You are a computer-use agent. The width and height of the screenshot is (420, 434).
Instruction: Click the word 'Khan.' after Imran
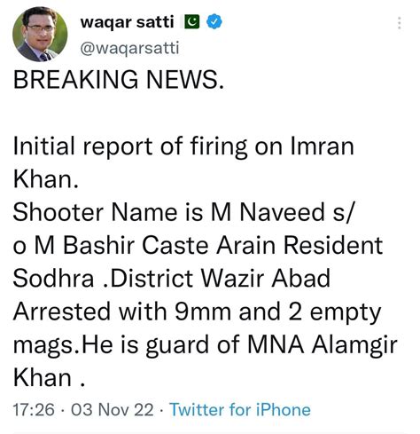pyautogui.click(x=46, y=179)
